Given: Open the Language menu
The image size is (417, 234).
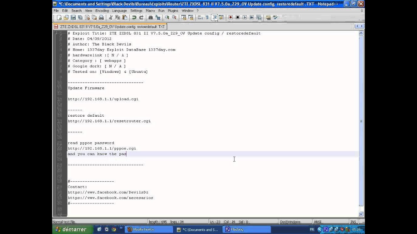Looking at the screenshot, I should [119, 11].
